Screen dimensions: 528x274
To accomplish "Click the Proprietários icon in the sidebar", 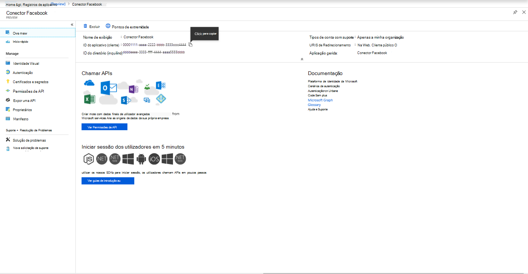I will [8, 109].
